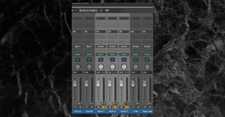Click the Setting button on Open Clap
Image resolution: width=225 pixels, height=117 pixels.
[x=147, y=18]
